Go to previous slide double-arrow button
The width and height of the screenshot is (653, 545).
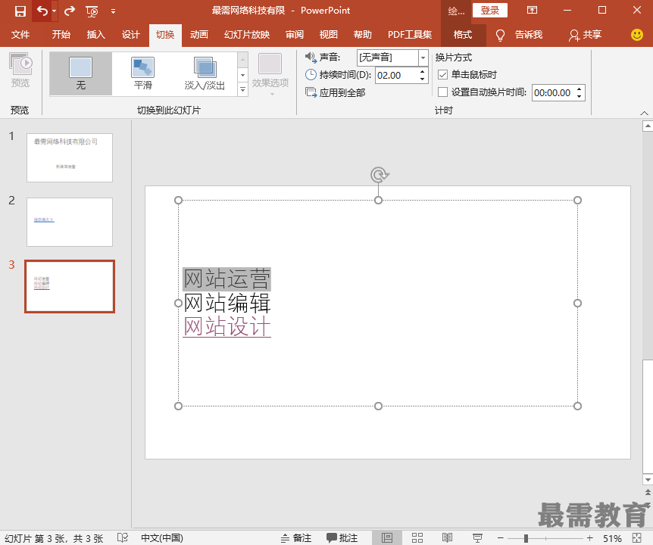[x=648, y=493]
